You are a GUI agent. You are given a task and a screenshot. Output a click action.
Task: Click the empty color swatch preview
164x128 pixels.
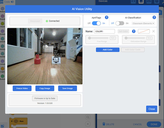144,31
